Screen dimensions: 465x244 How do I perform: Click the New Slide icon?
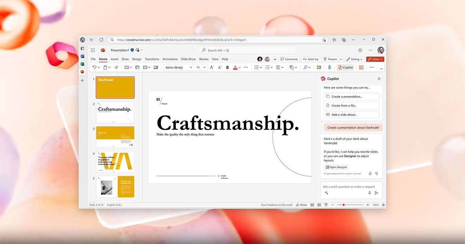tap(126, 67)
